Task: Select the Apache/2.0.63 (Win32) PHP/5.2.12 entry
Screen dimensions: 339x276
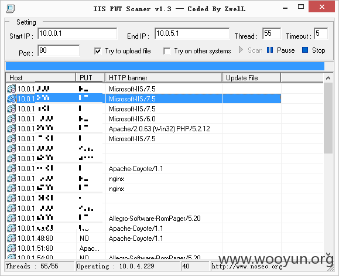Action: click(159, 129)
